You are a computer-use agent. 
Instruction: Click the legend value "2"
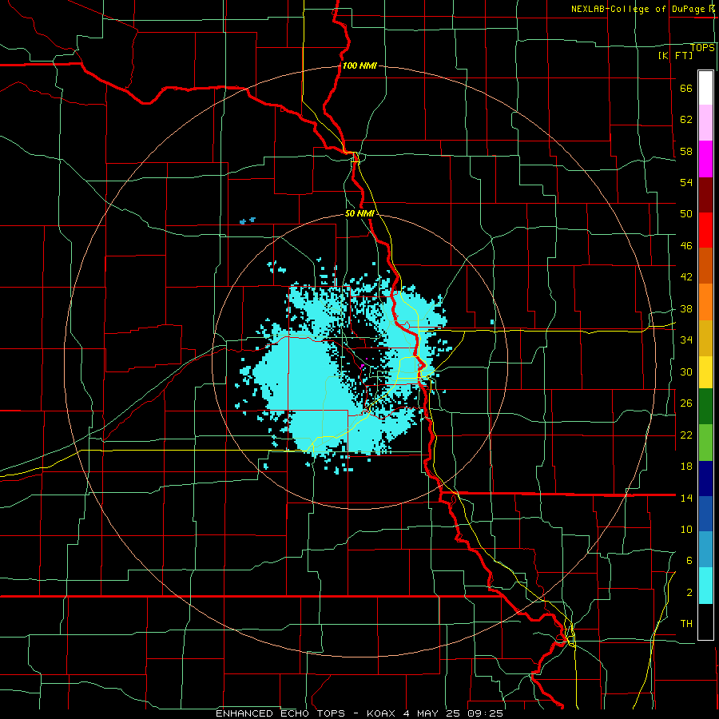point(689,593)
